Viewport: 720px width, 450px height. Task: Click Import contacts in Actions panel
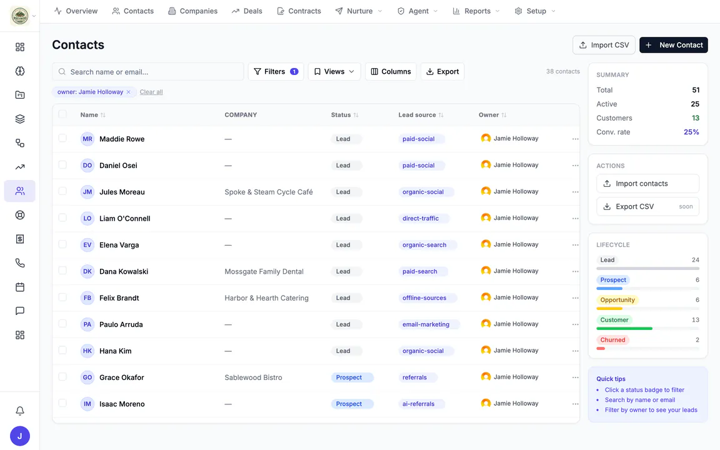[x=647, y=183]
